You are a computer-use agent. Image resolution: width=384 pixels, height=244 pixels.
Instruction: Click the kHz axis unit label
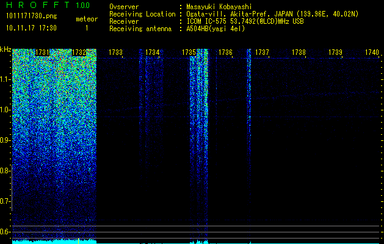[5, 49]
